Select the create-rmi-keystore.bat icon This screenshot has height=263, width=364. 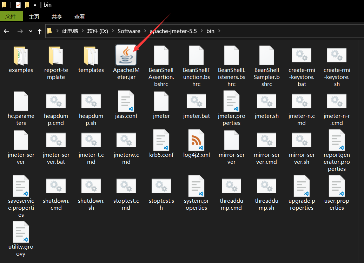click(x=302, y=55)
